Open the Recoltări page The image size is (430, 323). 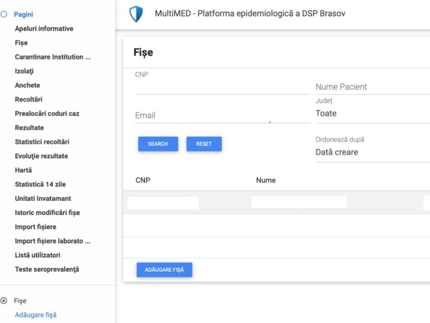pyautogui.click(x=29, y=100)
